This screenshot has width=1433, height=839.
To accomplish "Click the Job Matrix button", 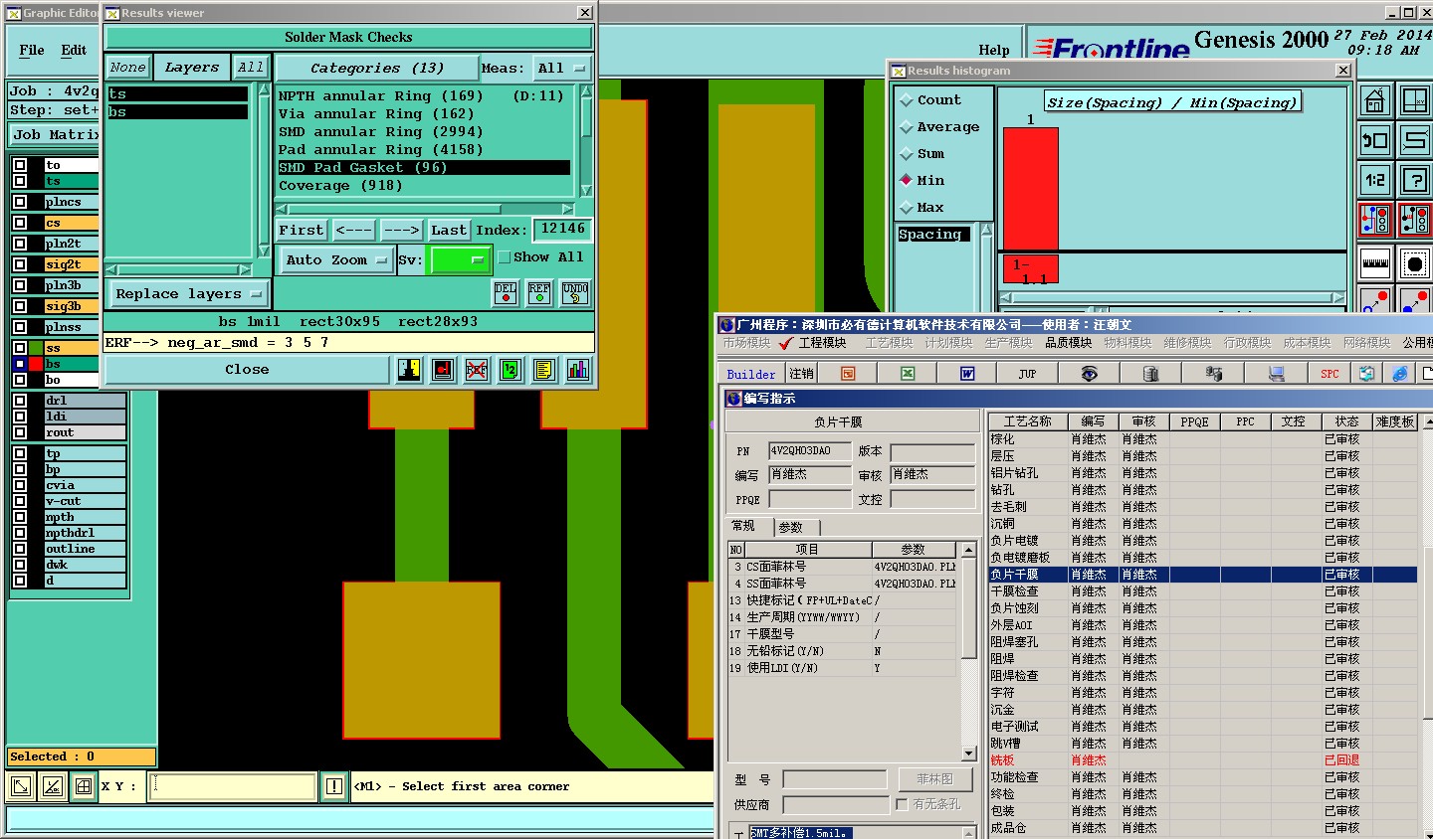I will (55, 135).
